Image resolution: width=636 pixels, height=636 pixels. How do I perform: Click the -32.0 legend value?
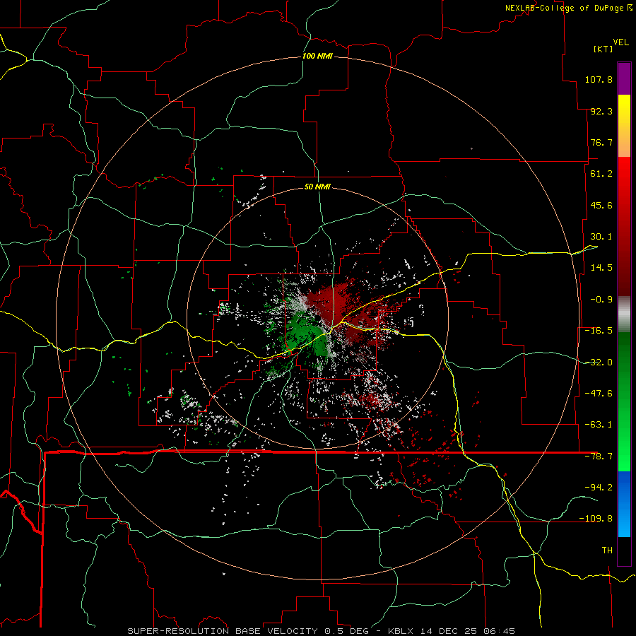[x=599, y=363]
